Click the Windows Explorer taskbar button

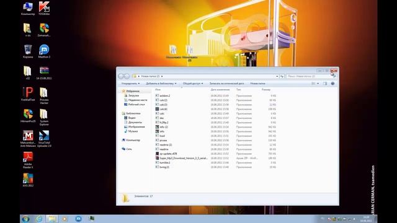52,219
